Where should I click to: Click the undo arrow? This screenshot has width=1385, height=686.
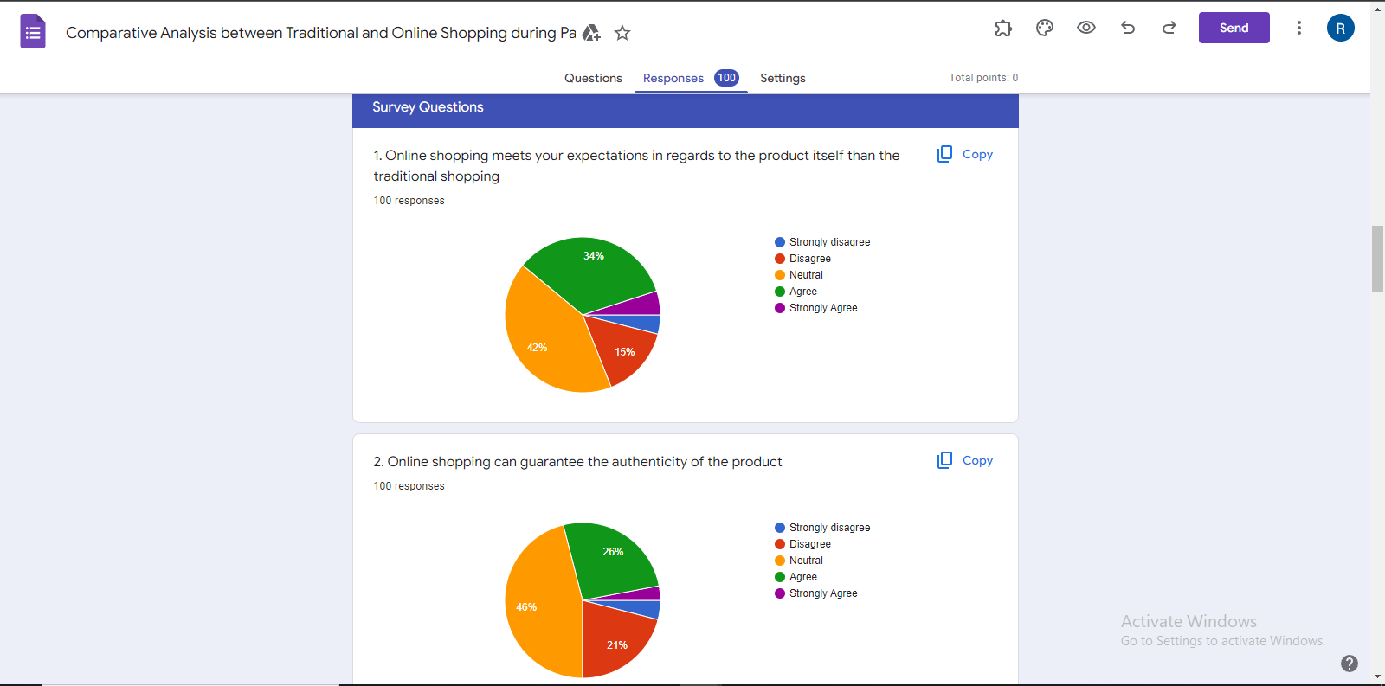pos(1128,28)
